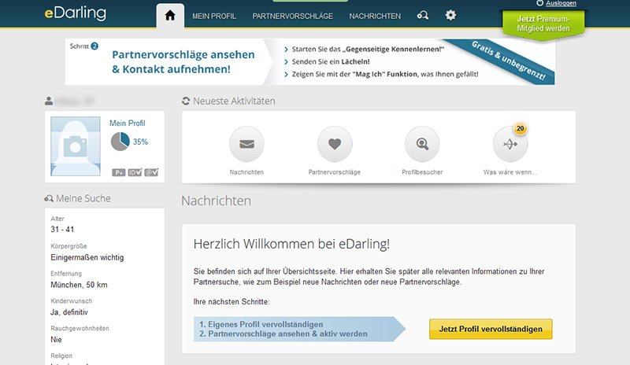Click the Schritt 2 step badge
This screenshot has width=630, height=365.
(94, 46)
